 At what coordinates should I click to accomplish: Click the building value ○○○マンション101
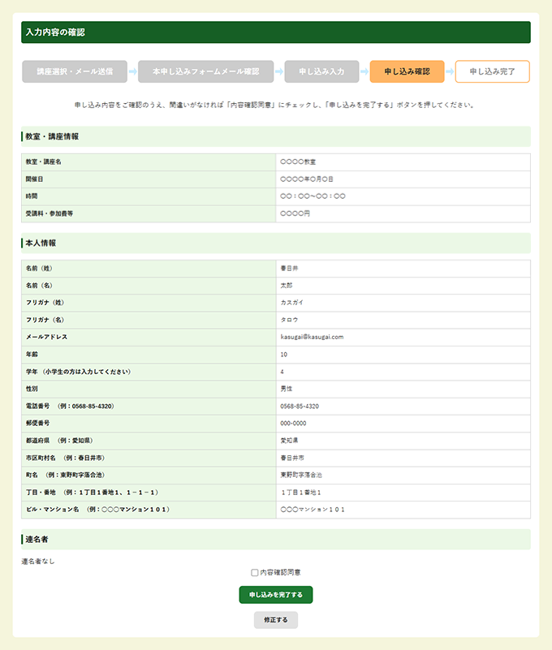coord(313,510)
